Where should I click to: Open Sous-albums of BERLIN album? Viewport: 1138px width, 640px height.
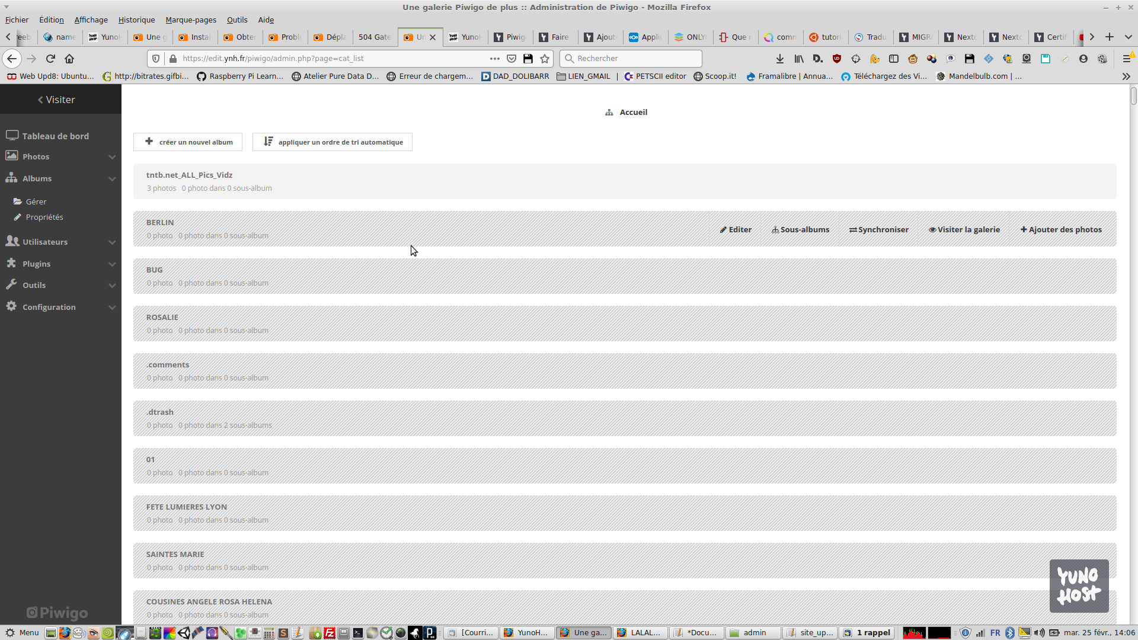click(800, 230)
